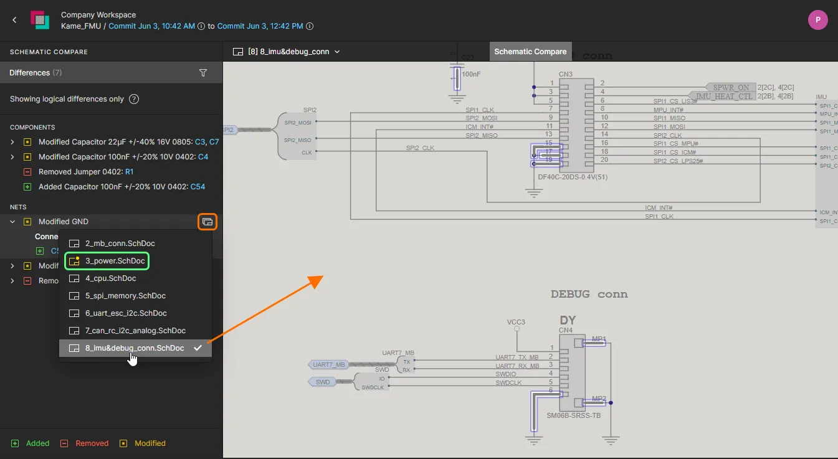Open component link R1
The image size is (838, 459).
(x=130, y=172)
